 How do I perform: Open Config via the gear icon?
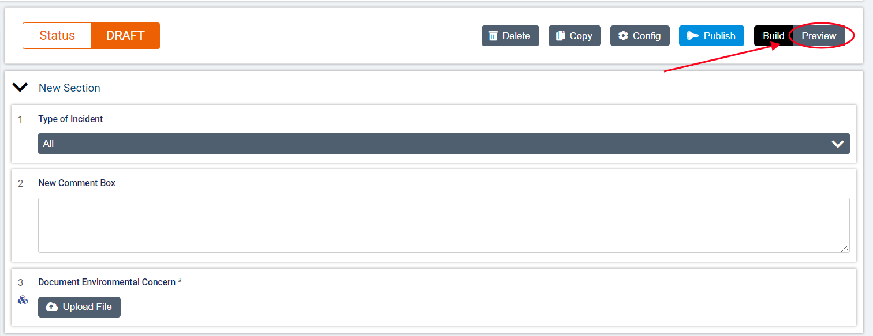tap(623, 36)
